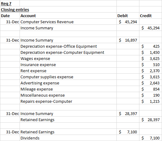The image size is (162, 141).
Task: Click the 'Wages expense' cell
Action: tap(68, 58)
